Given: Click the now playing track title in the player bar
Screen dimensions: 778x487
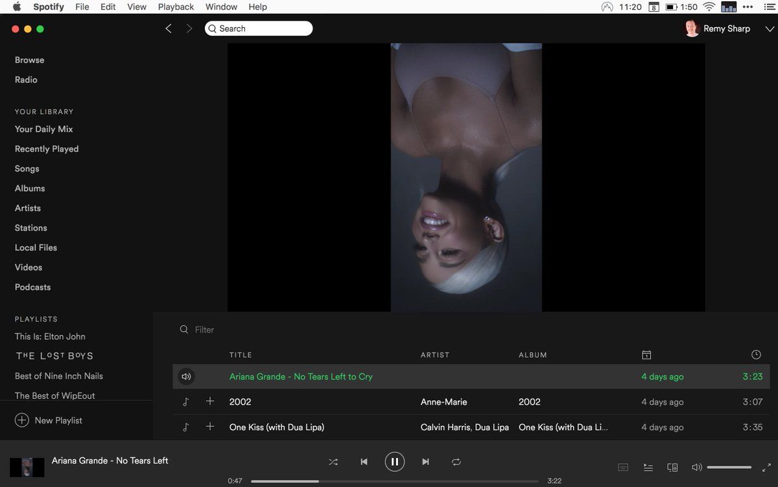Looking at the screenshot, I should pos(110,460).
